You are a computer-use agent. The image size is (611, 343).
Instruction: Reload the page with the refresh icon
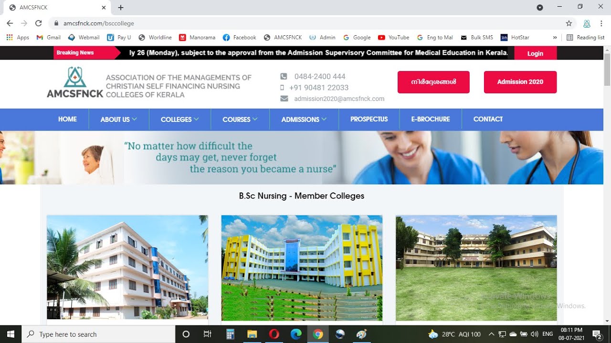point(39,23)
